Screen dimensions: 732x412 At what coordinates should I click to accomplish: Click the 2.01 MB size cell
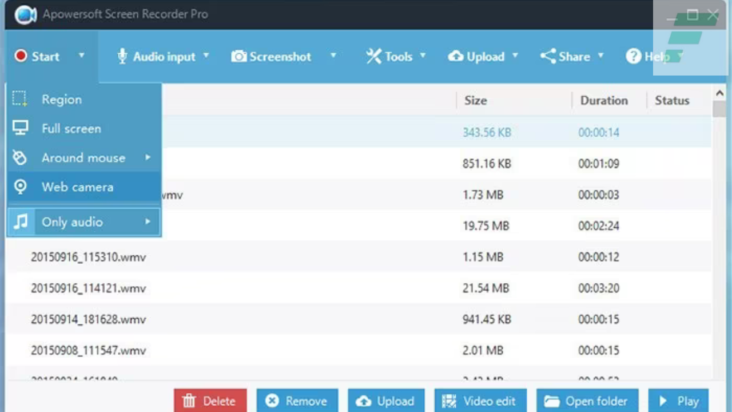click(x=483, y=350)
